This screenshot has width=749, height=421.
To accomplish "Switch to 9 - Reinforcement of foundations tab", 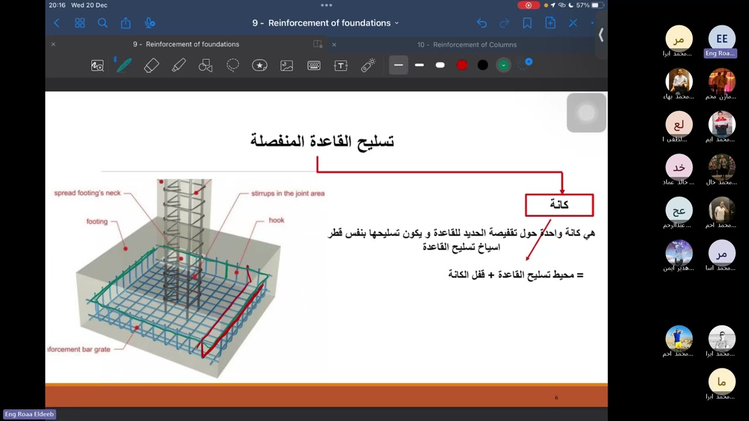I will click(x=186, y=44).
